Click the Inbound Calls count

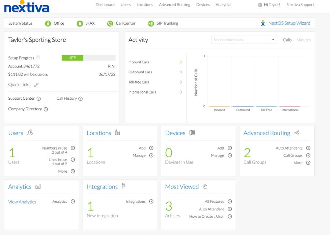(x=180, y=62)
